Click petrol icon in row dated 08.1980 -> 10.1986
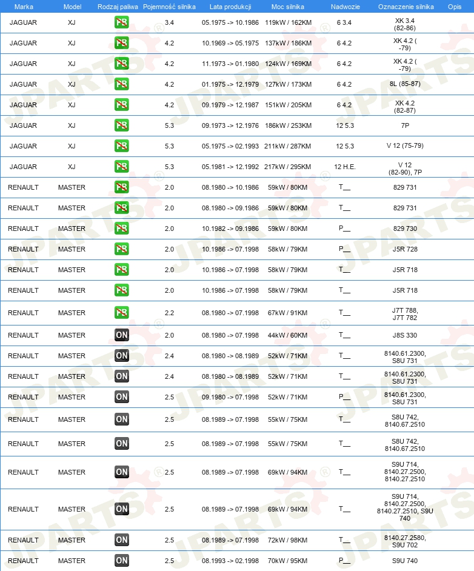This screenshot has width=474, height=571. pos(122,187)
